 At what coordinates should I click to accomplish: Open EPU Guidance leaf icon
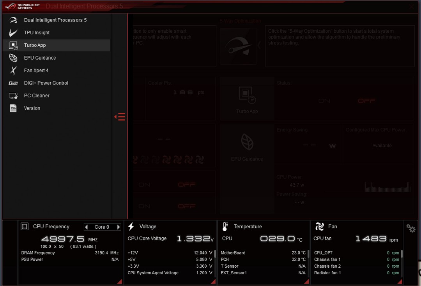(13, 58)
